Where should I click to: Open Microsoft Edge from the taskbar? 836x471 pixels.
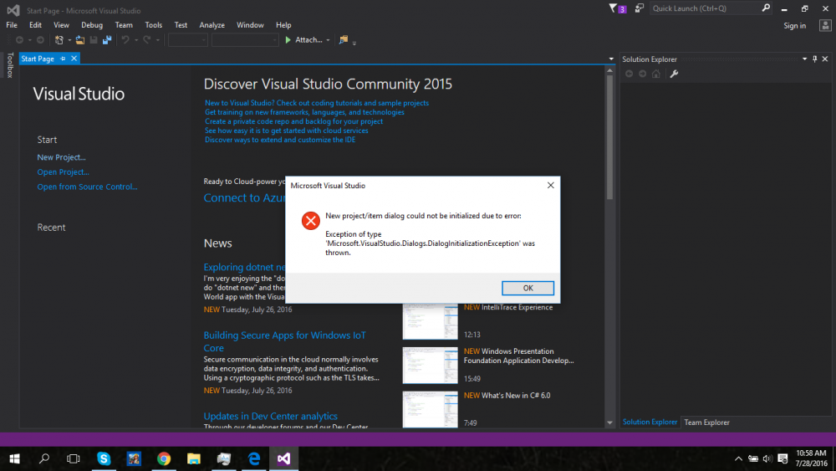254,458
